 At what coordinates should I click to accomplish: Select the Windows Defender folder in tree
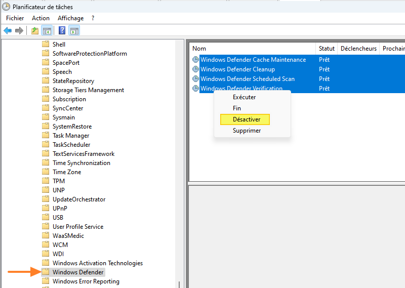coord(78,272)
